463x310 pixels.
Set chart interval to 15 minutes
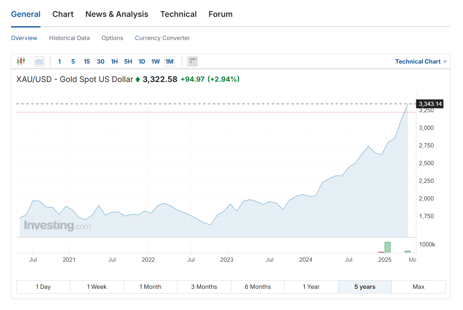(87, 61)
